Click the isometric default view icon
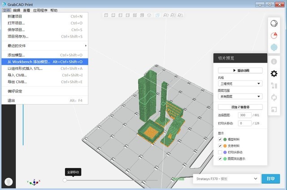Image resolution: width=287 pixels, height=190 pixels. pos(149,15)
